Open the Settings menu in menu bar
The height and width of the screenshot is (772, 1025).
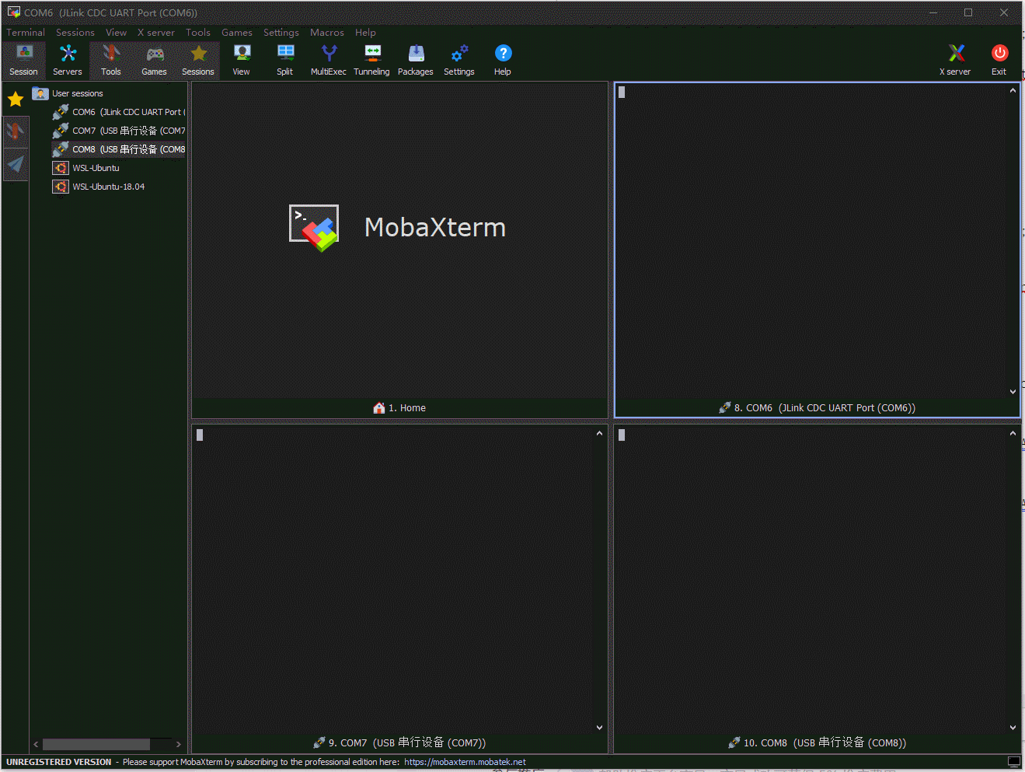click(281, 33)
